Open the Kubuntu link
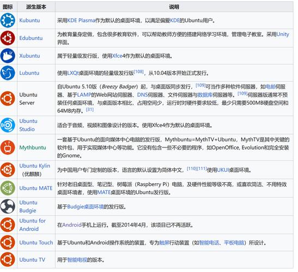Screen dimensions: 298x272 (x=29, y=20)
